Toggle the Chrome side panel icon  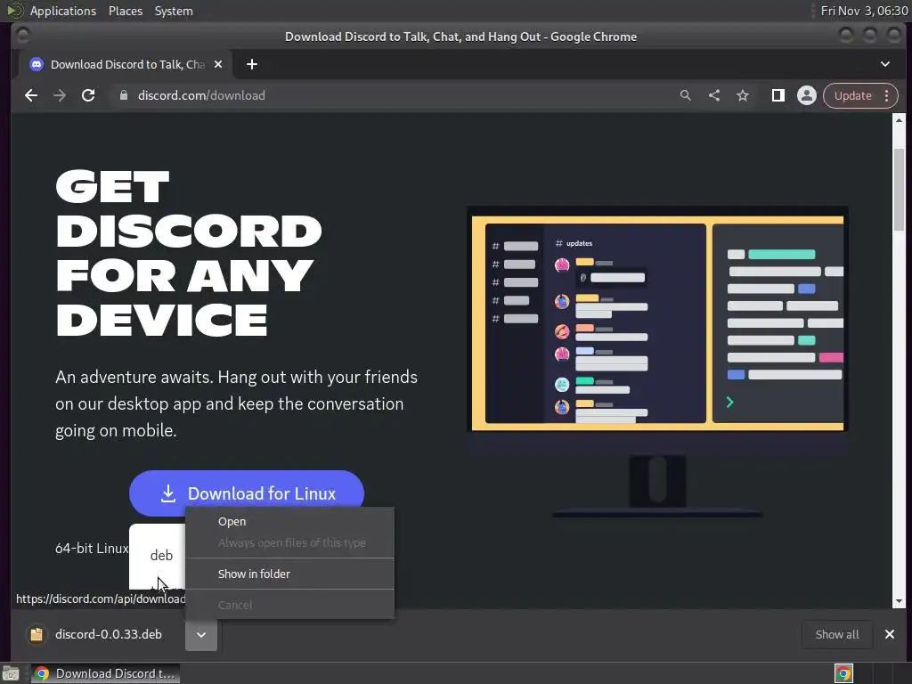tap(778, 95)
